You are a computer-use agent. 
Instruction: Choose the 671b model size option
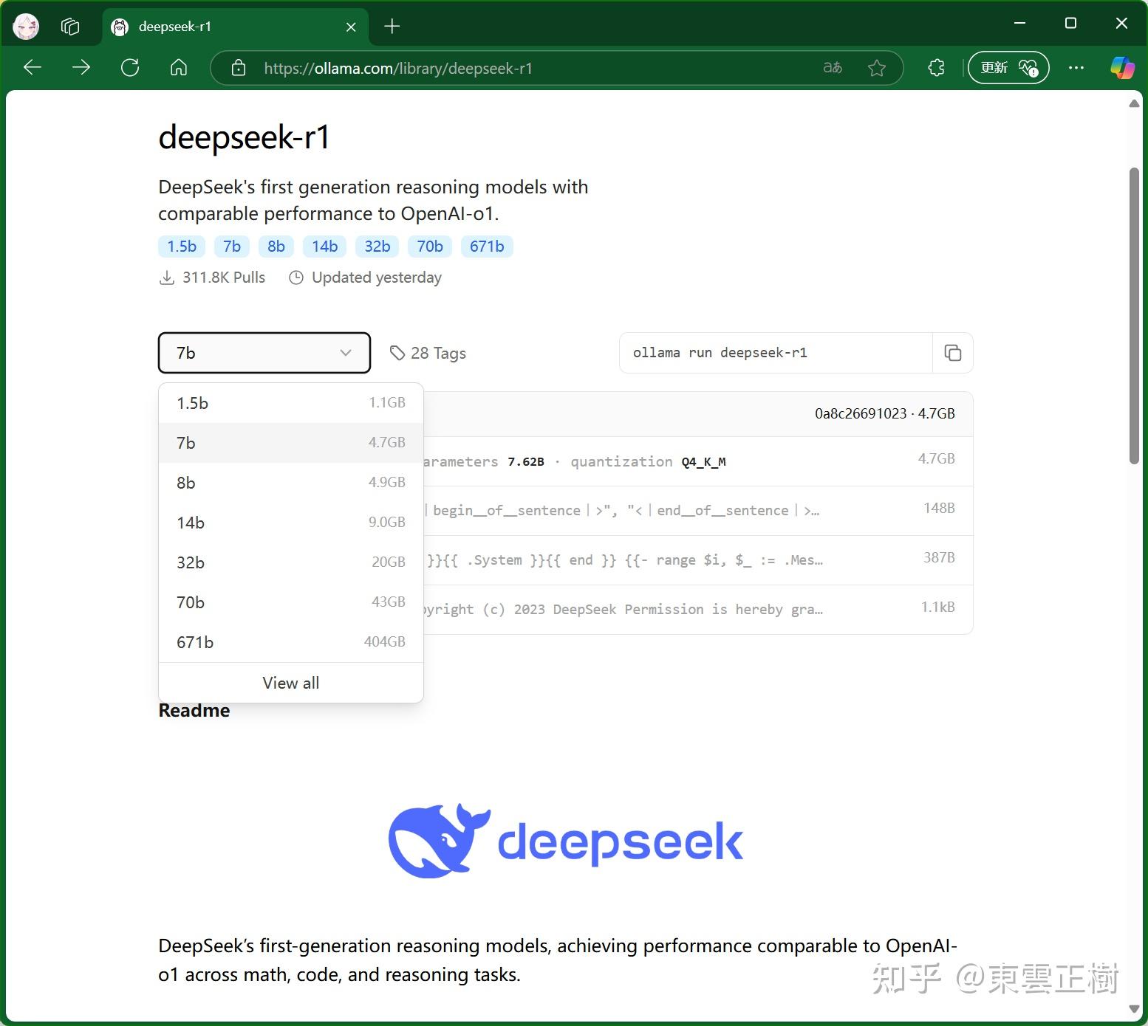pos(290,641)
